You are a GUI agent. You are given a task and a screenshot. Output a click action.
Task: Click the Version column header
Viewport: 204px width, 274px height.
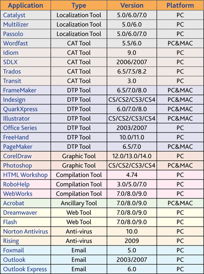[x=132, y=6]
